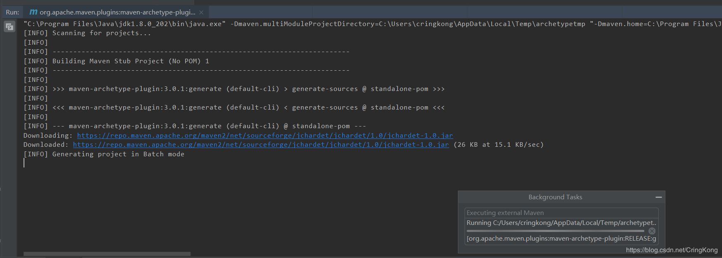Open the Downloaded jchardet-1.0.jar link
The height and width of the screenshot is (258, 722).
pyautogui.click(x=260, y=145)
